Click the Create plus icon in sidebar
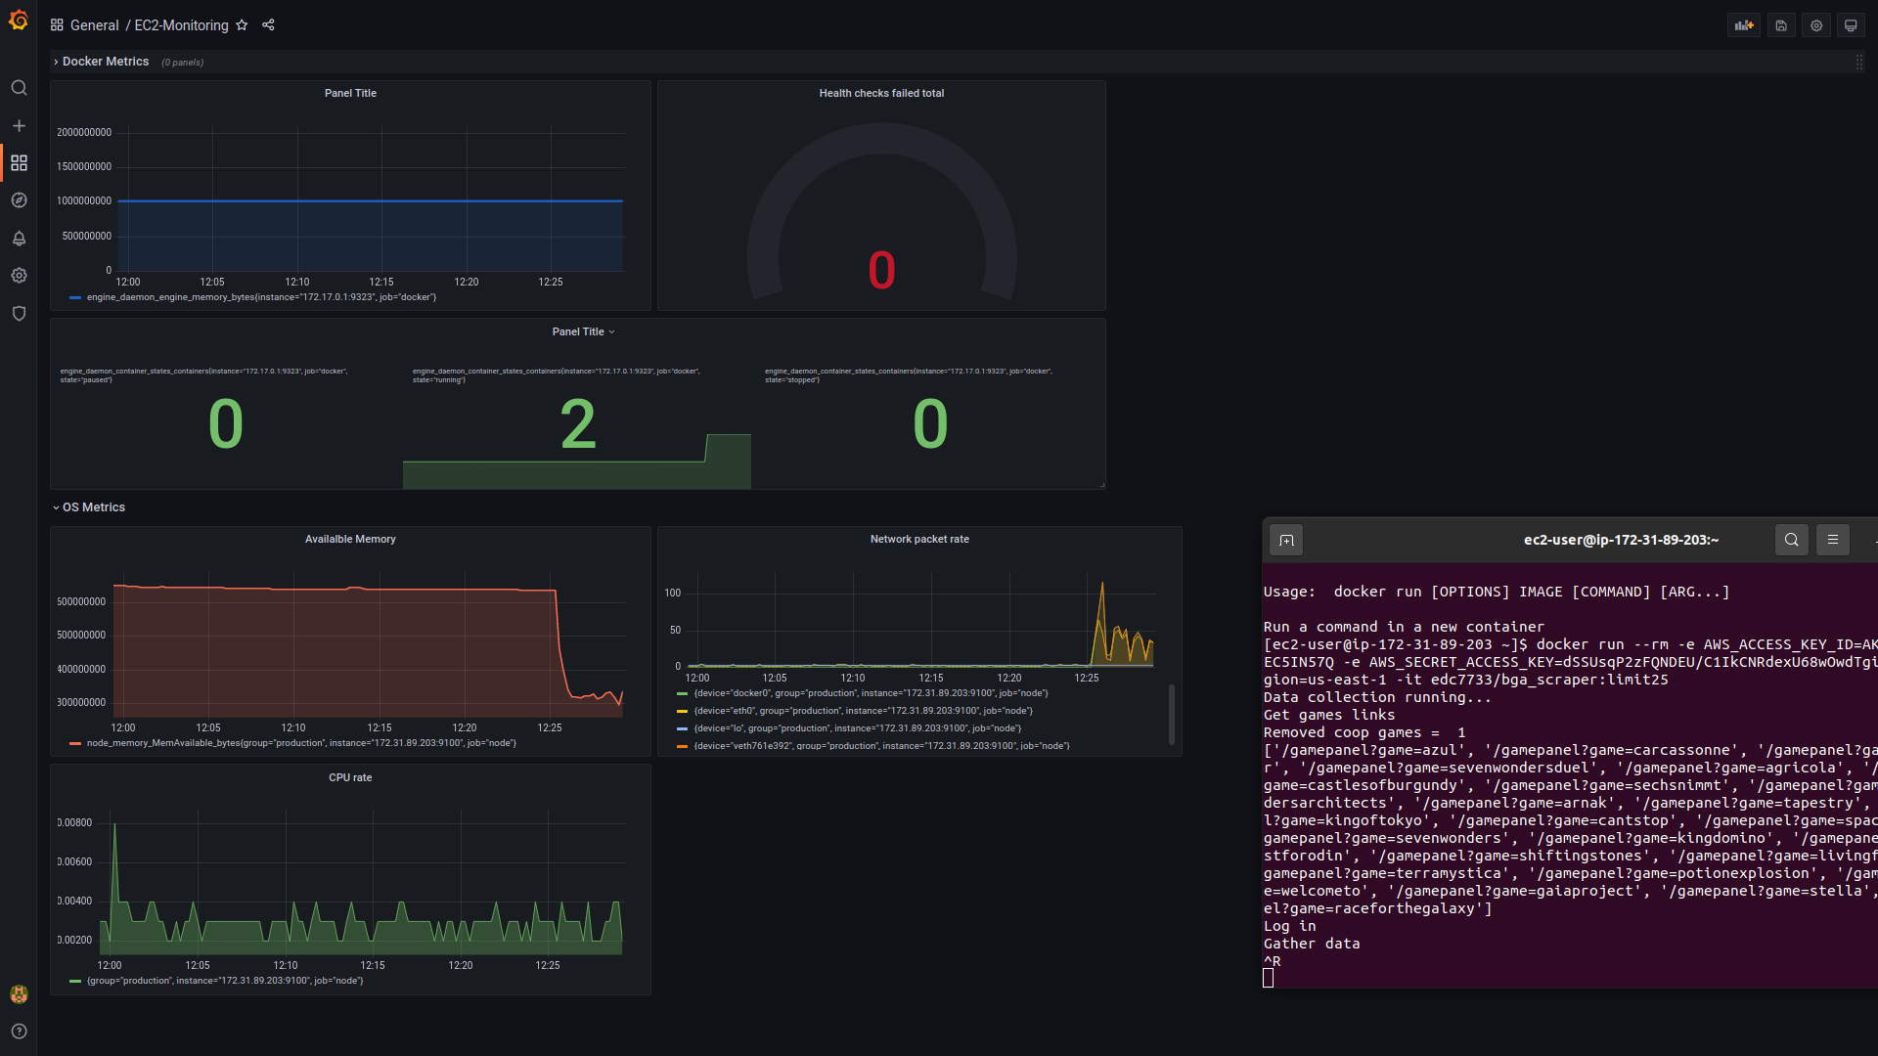The image size is (1878, 1056). [19, 126]
